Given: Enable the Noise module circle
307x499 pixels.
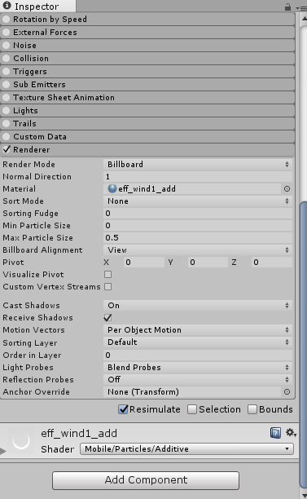Looking at the screenshot, I should coord(6,46).
